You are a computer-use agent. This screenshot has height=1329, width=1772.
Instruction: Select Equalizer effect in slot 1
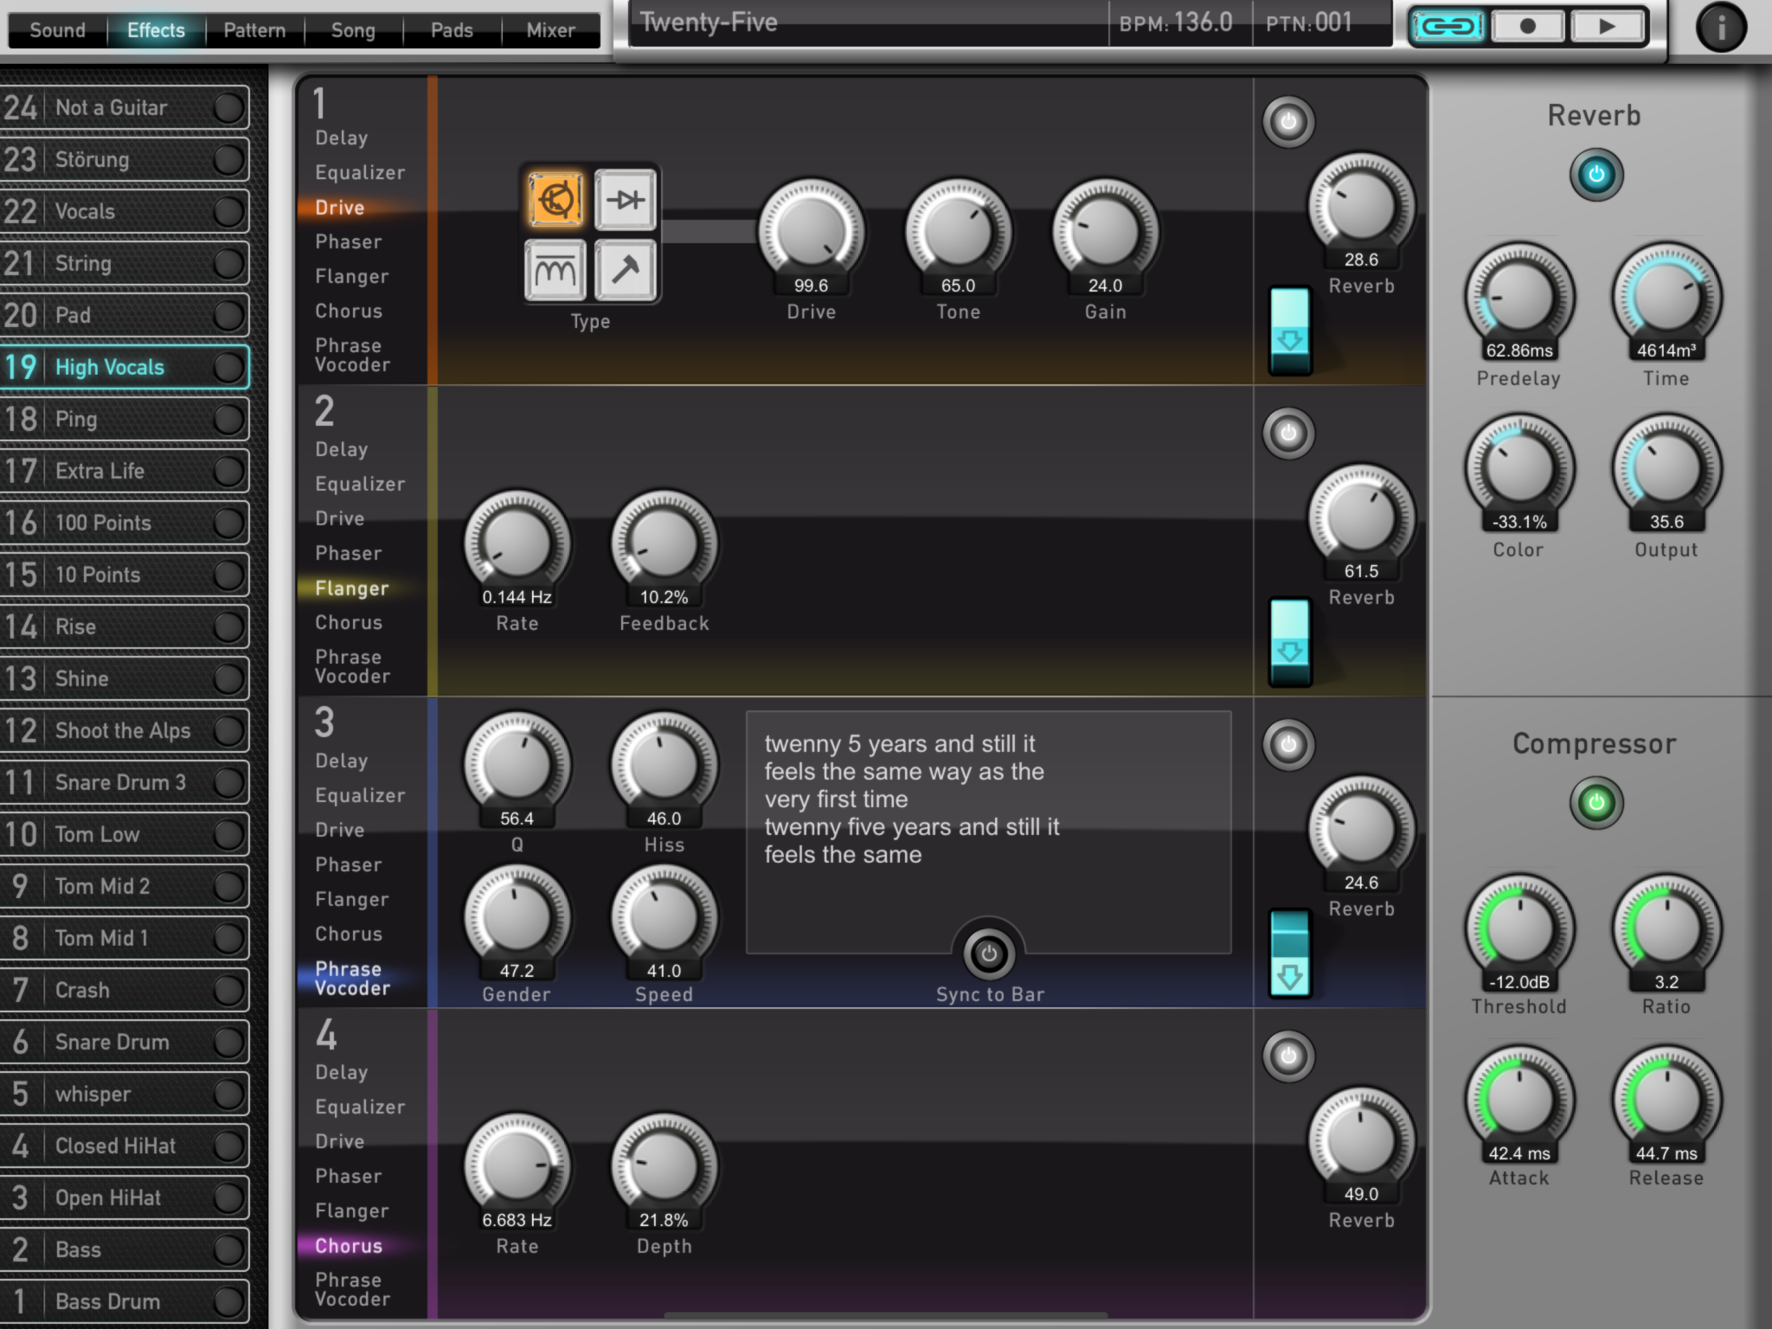tap(361, 172)
